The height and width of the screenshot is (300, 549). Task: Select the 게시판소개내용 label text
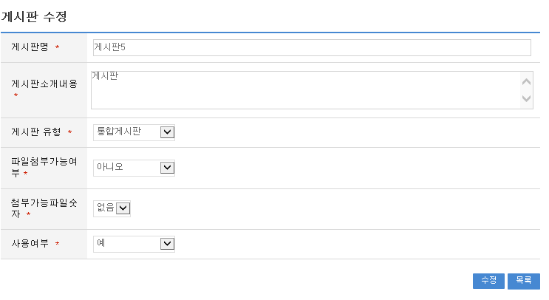(44, 83)
